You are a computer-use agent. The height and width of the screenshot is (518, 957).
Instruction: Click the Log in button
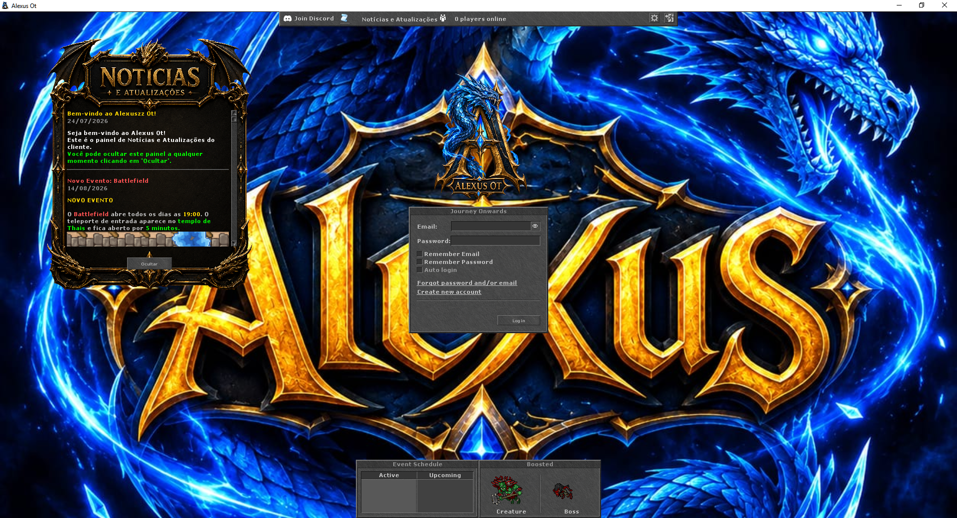point(518,321)
